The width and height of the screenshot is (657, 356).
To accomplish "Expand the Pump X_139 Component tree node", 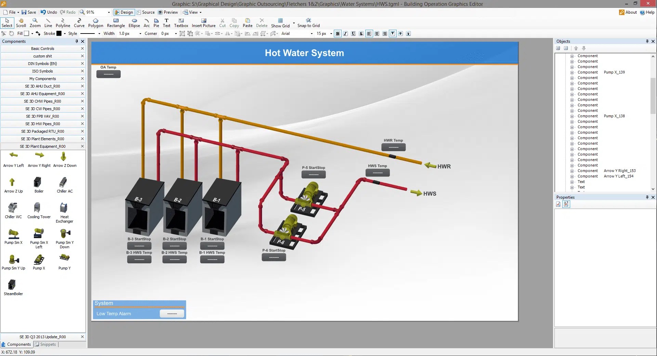I will (x=572, y=72).
